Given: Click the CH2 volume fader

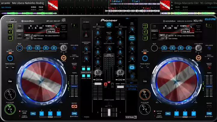Looking at the screenshot, I should point(120,87).
